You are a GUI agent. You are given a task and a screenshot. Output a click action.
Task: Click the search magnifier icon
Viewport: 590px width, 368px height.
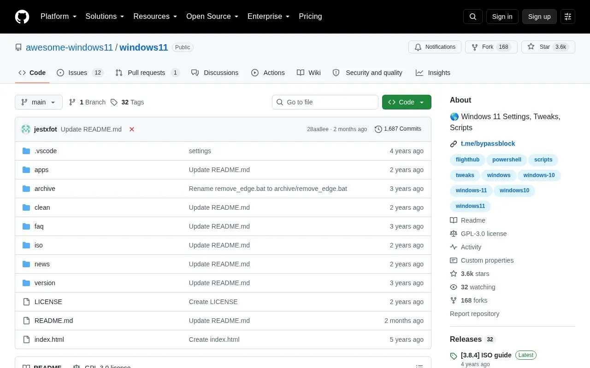pos(473,17)
